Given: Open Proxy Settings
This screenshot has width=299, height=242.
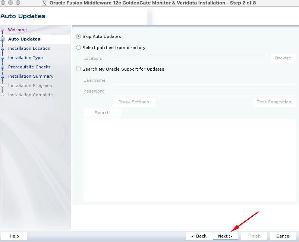Looking at the screenshot, I should click(x=134, y=102).
